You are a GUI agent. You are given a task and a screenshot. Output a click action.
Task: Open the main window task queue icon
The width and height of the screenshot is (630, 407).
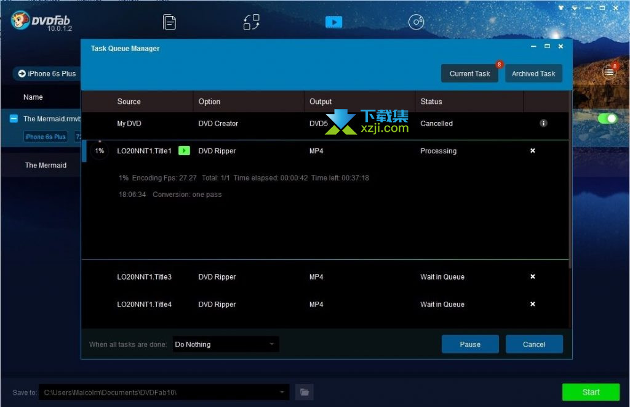(610, 72)
